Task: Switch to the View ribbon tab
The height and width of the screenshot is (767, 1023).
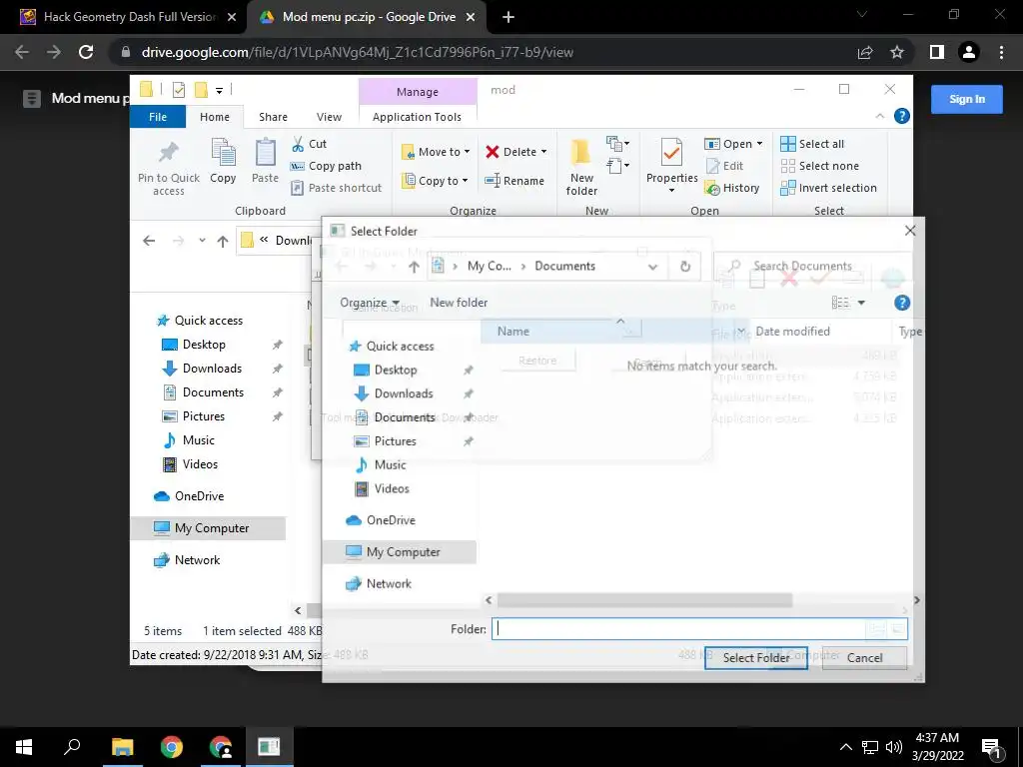Action: [x=329, y=117]
